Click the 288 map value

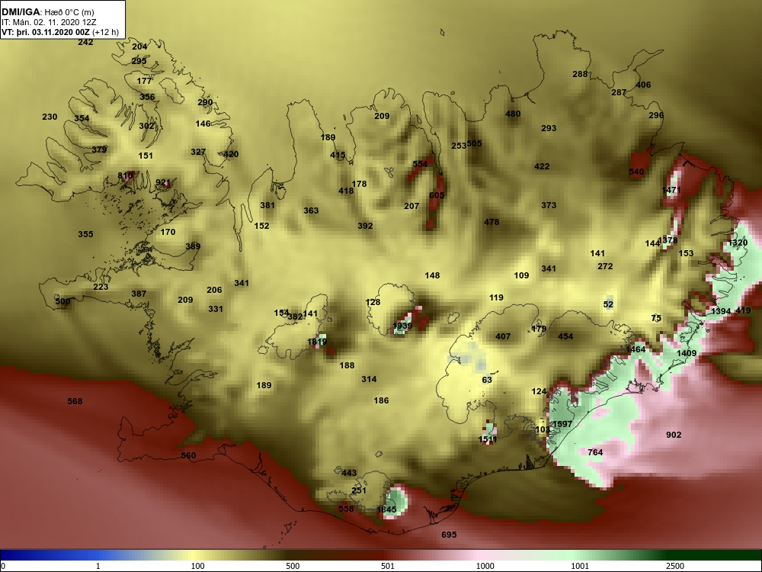580,75
